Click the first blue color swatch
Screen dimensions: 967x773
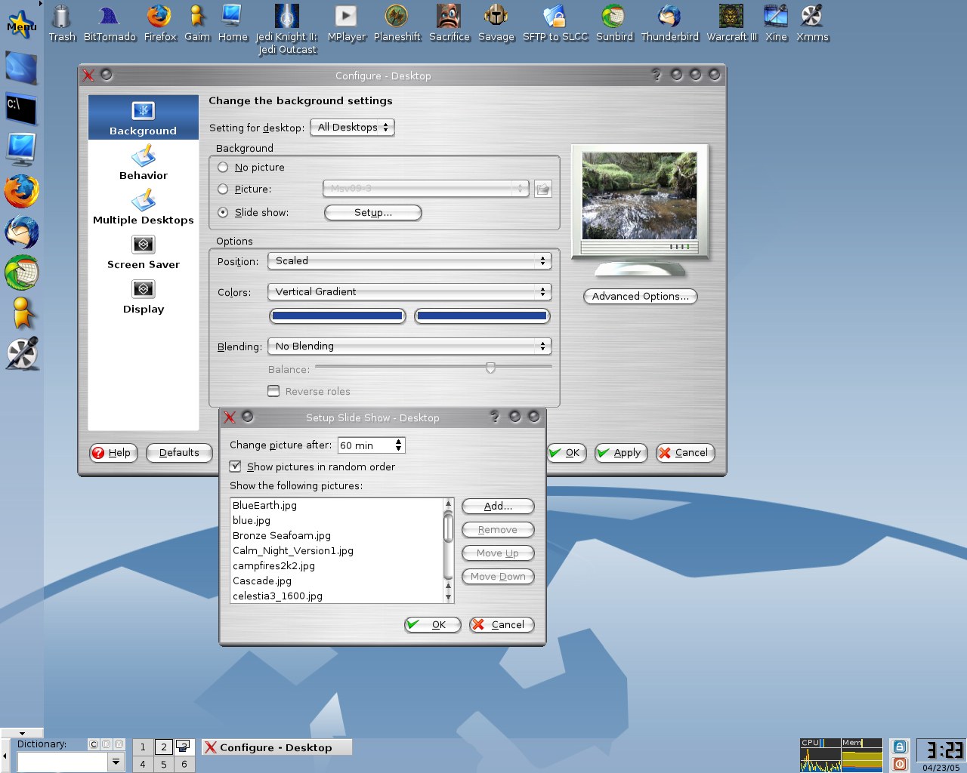click(338, 316)
